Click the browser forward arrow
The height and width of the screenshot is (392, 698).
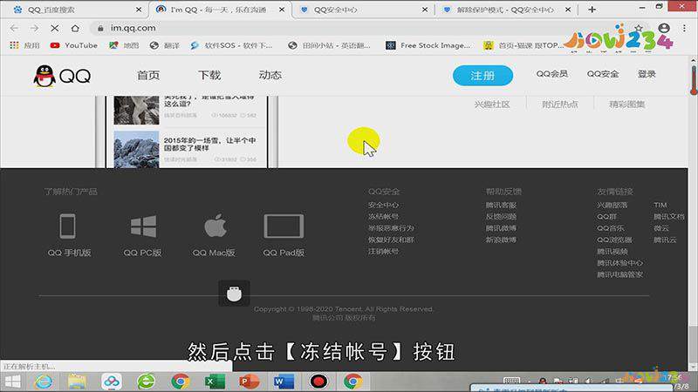click(34, 28)
